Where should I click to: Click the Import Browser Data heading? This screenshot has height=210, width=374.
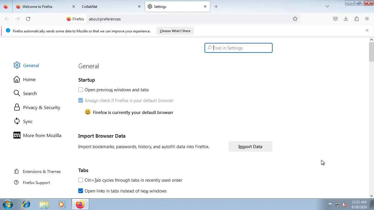click(102, 136)
